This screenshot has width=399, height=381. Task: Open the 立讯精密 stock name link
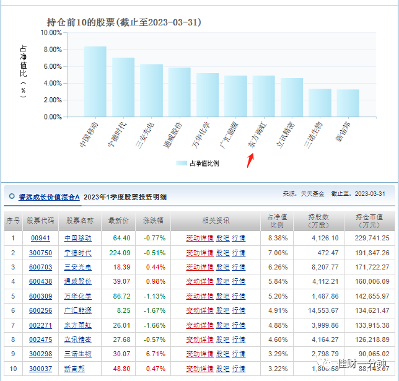point(77,339)
